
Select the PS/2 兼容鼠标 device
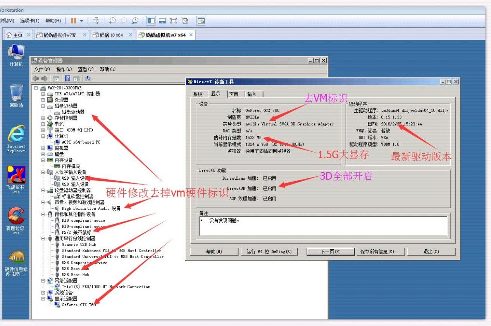(x=76, y=232)
